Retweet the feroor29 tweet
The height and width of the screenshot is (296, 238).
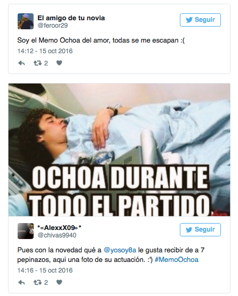coord(37,63)
